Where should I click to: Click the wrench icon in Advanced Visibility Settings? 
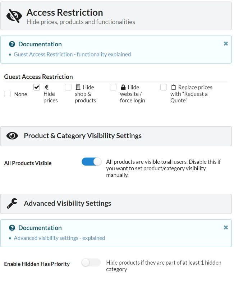(12, 204)
